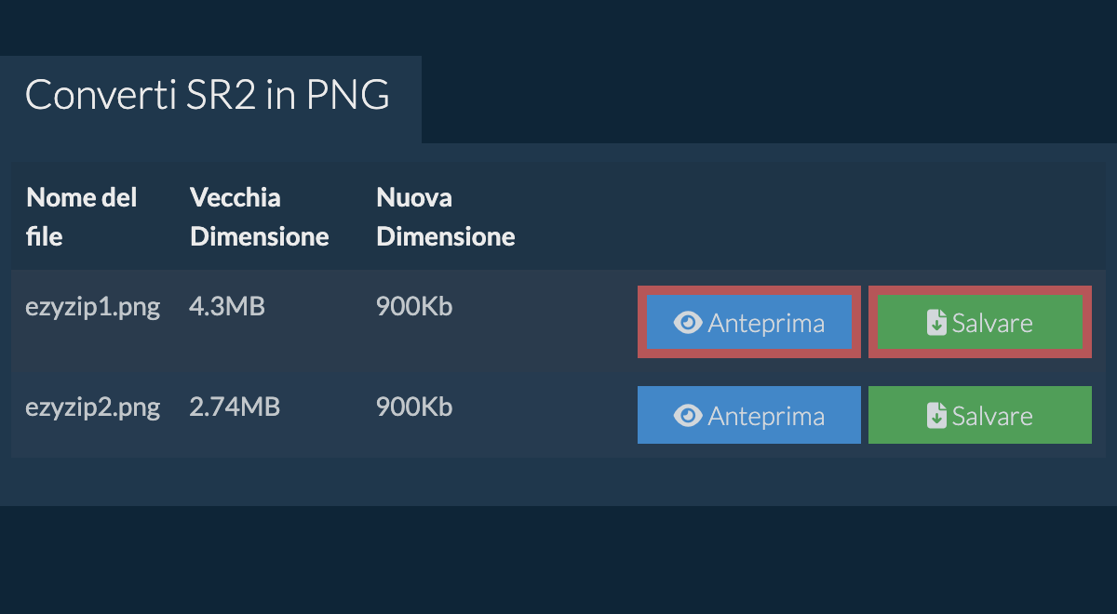Image resolution: width=1117 pixels, height=614 pixels.
Task: Click the download icon for ezyzip2.png
Action: 936,416
